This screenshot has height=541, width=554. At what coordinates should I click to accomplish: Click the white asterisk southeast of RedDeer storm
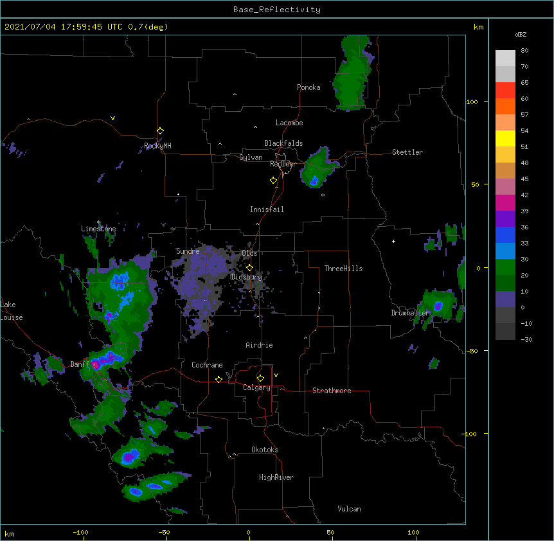click(x=323, y=195)
